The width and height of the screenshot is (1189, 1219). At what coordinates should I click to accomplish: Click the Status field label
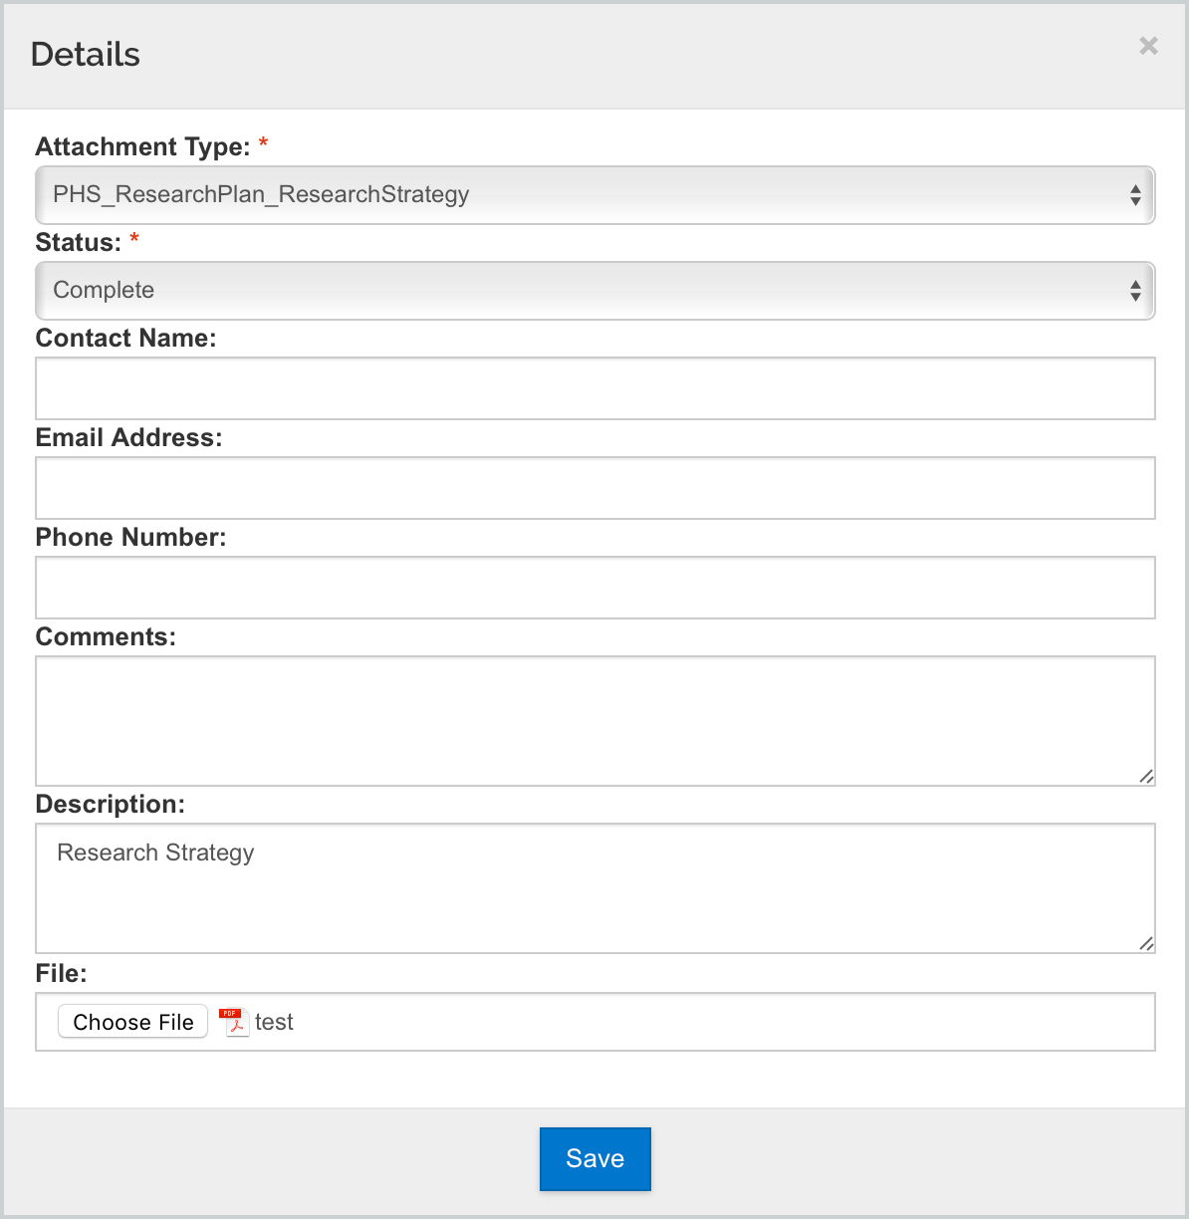[79, 242]
